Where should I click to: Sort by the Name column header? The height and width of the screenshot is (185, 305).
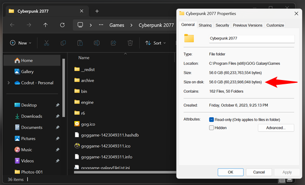coord(84,58)
